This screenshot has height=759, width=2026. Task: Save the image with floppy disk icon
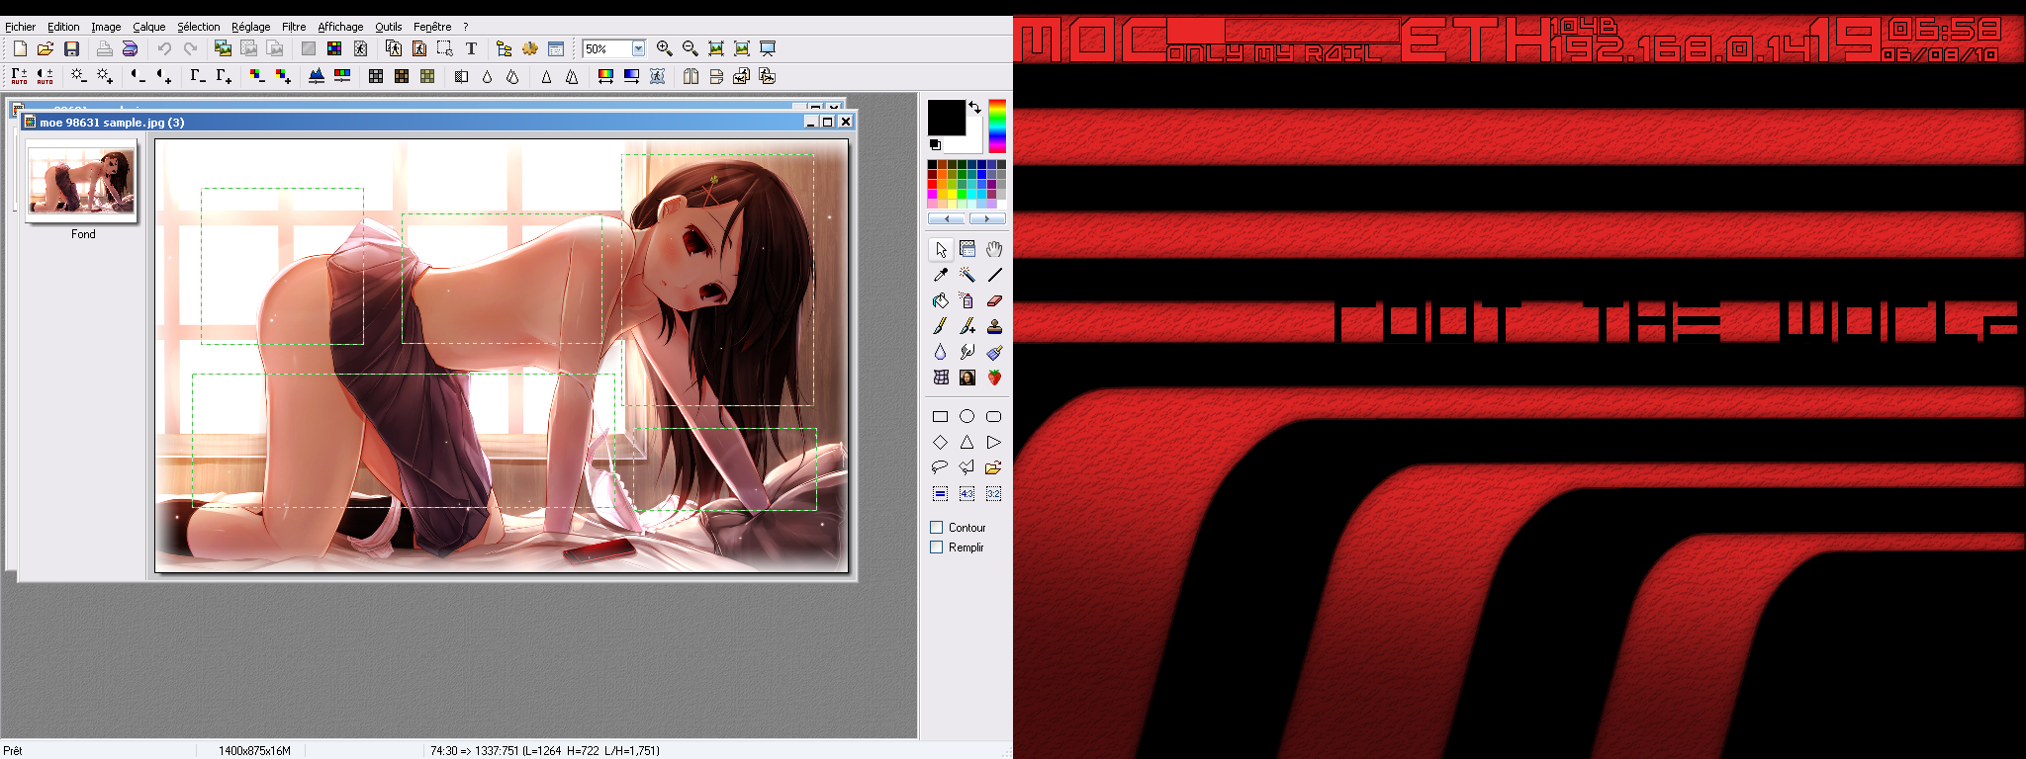(x=71, y=48)
